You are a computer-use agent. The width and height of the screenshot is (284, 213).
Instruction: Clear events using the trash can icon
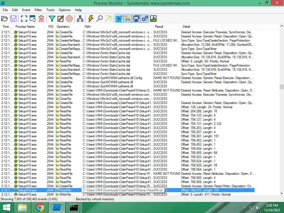pos(41,19)
